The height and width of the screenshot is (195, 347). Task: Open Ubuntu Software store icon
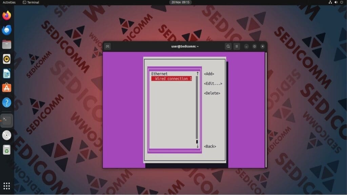click(7, 88)
